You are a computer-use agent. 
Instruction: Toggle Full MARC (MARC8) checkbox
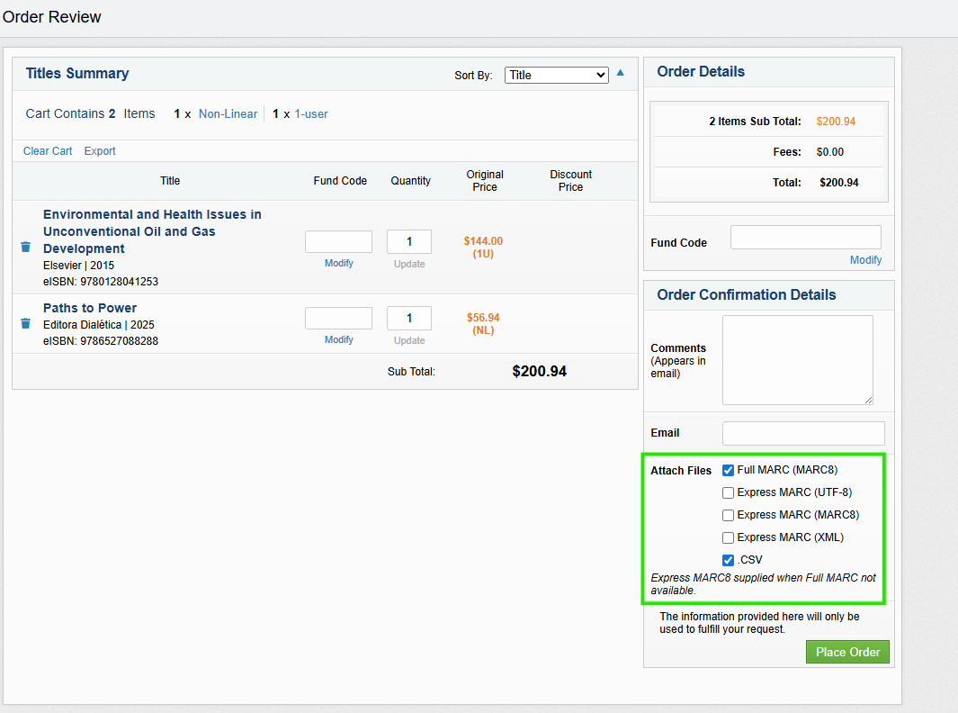pyautogui.click(x=728, y=470)
